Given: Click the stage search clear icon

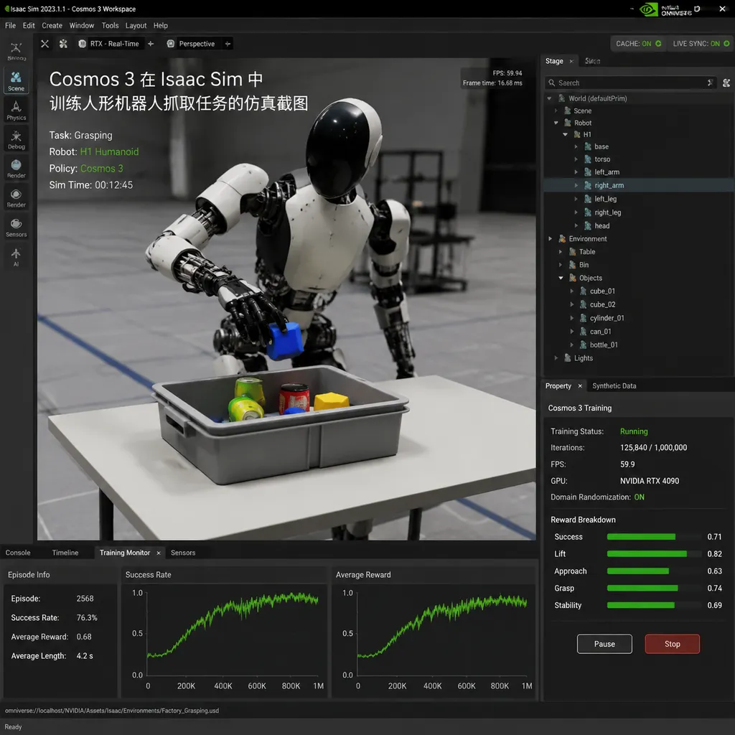Looking at the screenshot, I should (x=710, y=83).
